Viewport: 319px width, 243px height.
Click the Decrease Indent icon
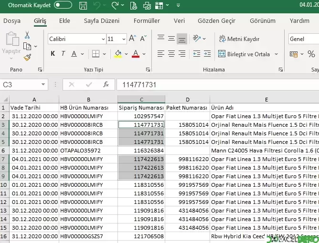pyautogui.click(x=197, y=54)
